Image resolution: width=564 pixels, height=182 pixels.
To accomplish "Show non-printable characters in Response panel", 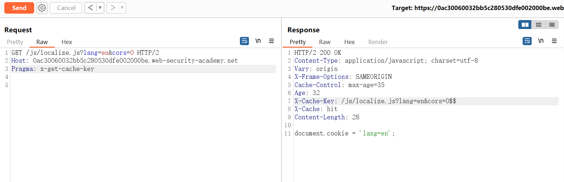I will coord(541,41).
